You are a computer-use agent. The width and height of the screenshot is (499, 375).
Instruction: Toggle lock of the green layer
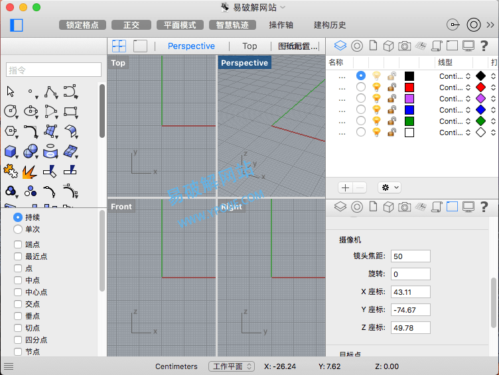click(392, 121)
